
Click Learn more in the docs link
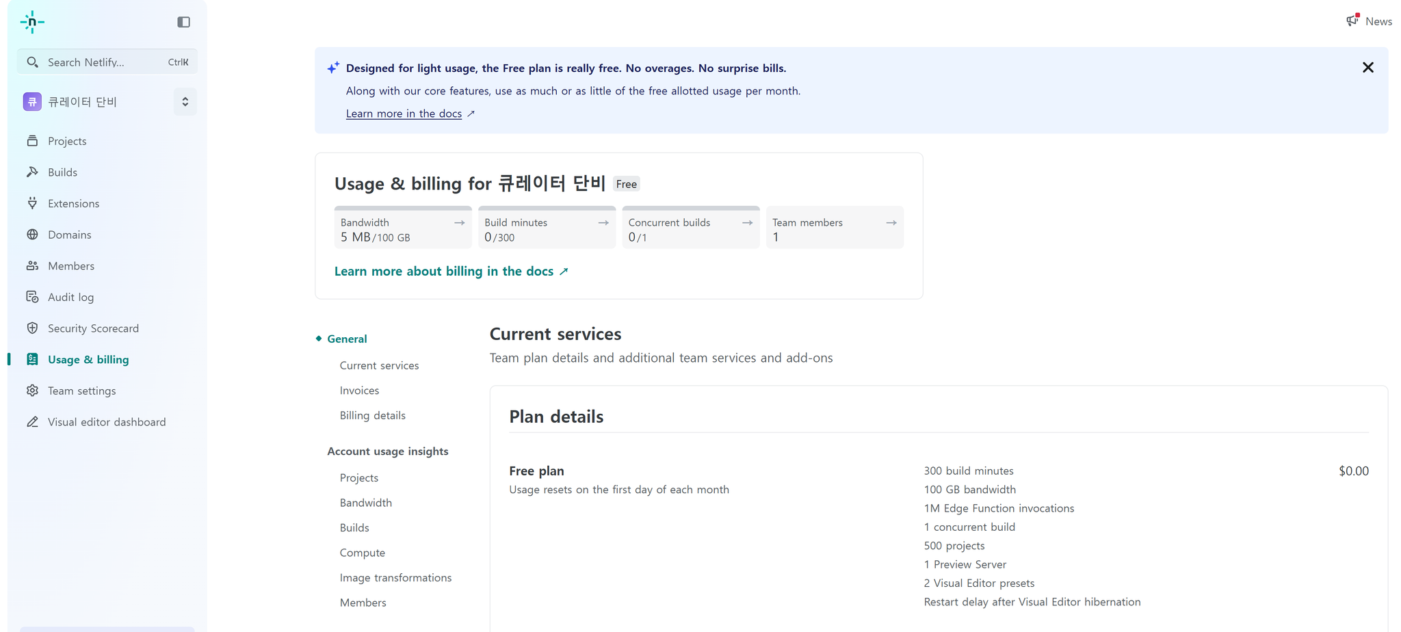[404, 114]
